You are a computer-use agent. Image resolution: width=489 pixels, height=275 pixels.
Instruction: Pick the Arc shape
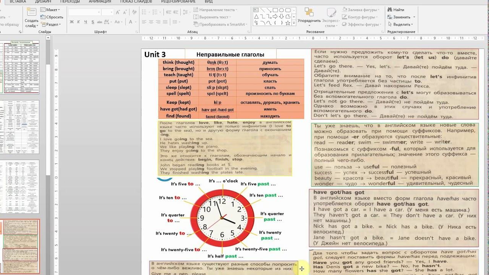262,23
